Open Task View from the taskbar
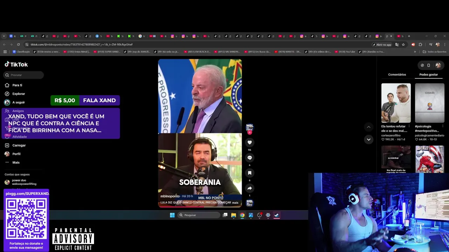Image resolution: width=449 pixels, height=252 pixels. point(225,215)
